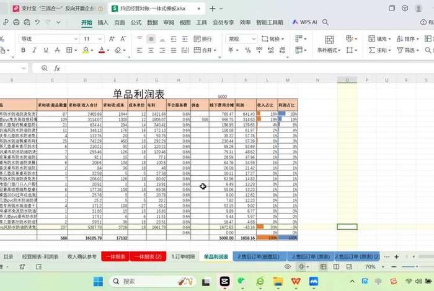Image resolution: width=434 pixels, height=291 pixels.
Task: Open the Data (数据) ribbon tab
Action: tap(153, 22)
